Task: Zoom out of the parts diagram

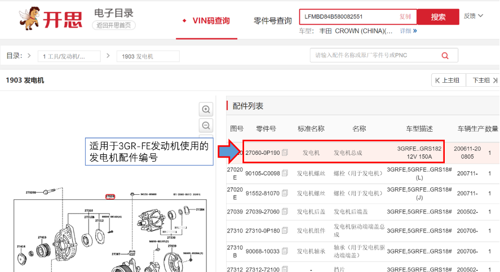Action: (206, 126)
